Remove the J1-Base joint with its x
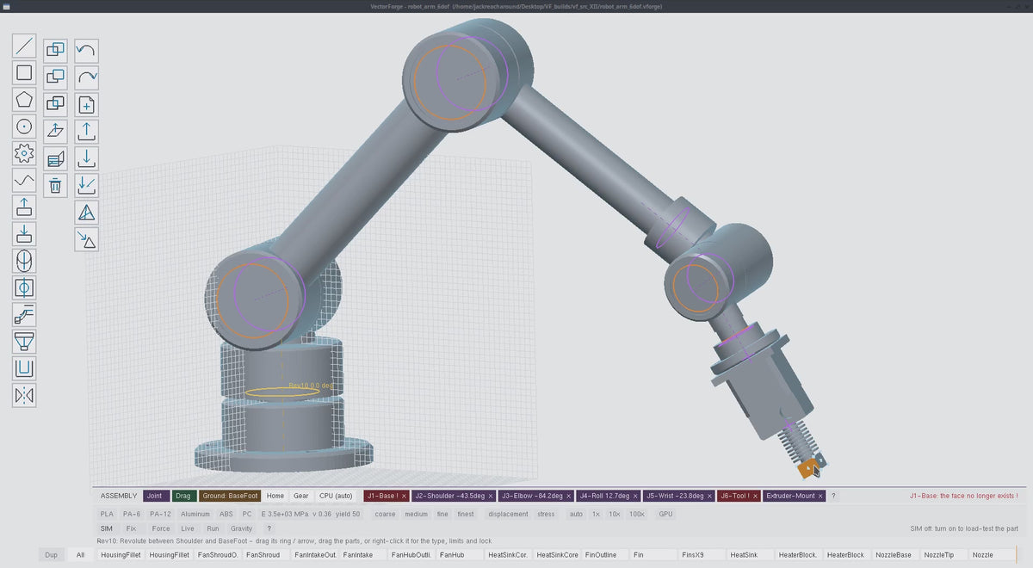The image size is (1033, 568). point(404,496)
